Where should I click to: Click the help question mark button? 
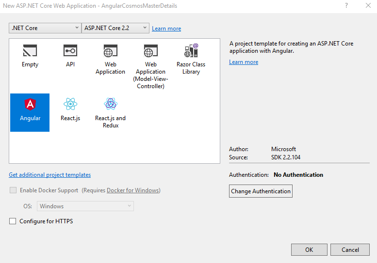[x=346, y=6]
